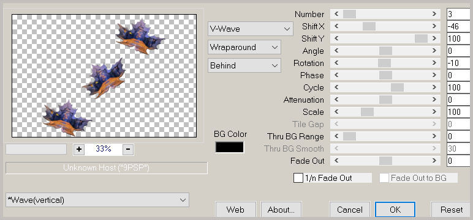The height and width of the screenshot is (220, 473).
Task: Click right arrow of Fade Out slider
Action: [434, 161]
